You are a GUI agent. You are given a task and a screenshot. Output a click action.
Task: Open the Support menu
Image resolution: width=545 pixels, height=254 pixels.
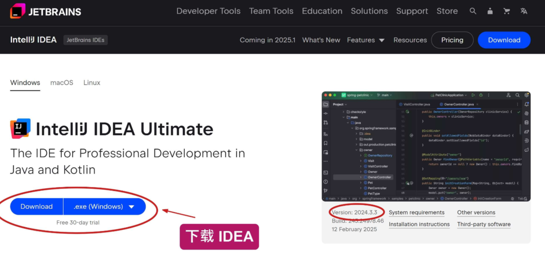click(412, 11)
